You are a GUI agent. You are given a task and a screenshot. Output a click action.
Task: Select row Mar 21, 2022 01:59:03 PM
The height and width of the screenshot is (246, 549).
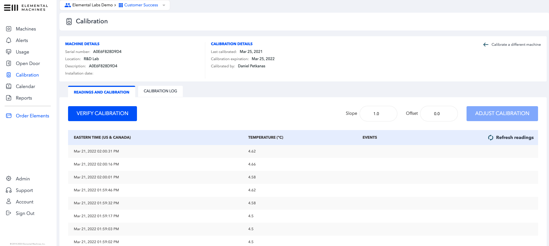click(303, 229)
